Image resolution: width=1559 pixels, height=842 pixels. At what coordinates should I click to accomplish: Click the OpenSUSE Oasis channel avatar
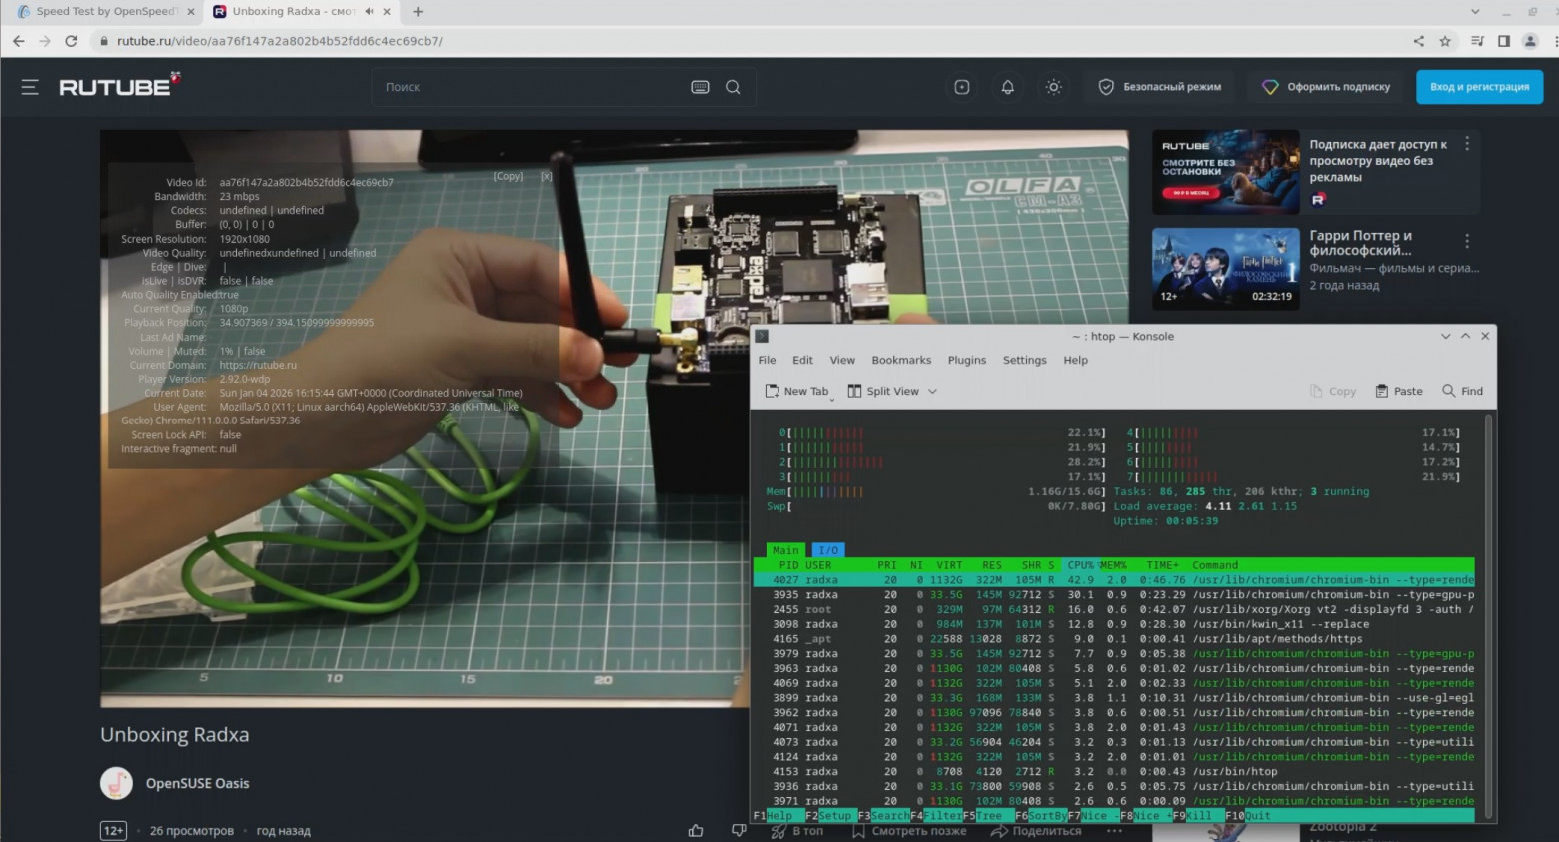[116, 783]
